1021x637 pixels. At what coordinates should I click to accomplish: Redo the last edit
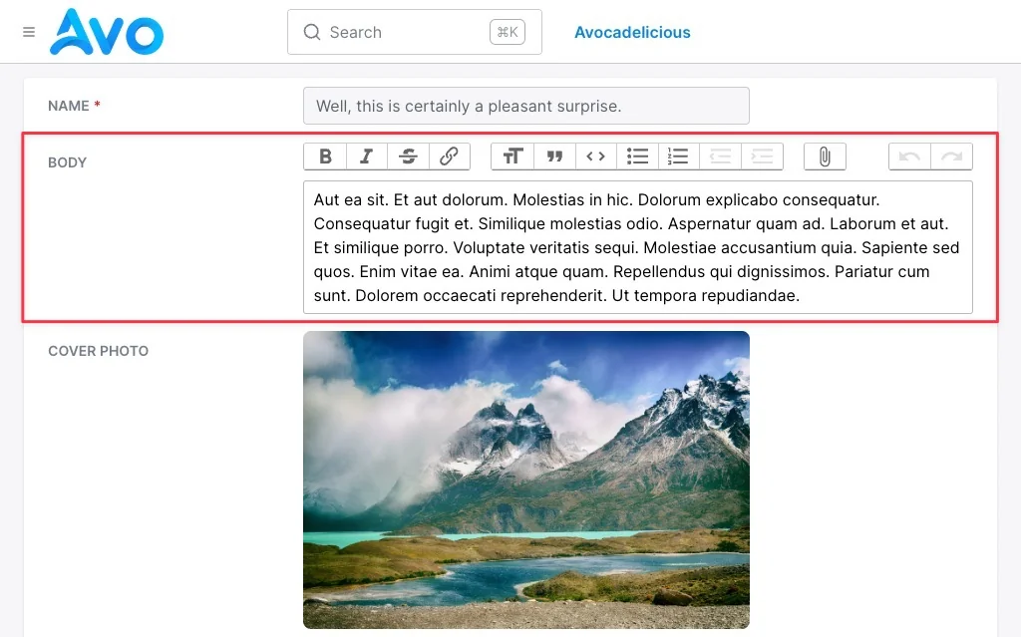[951, 157]
